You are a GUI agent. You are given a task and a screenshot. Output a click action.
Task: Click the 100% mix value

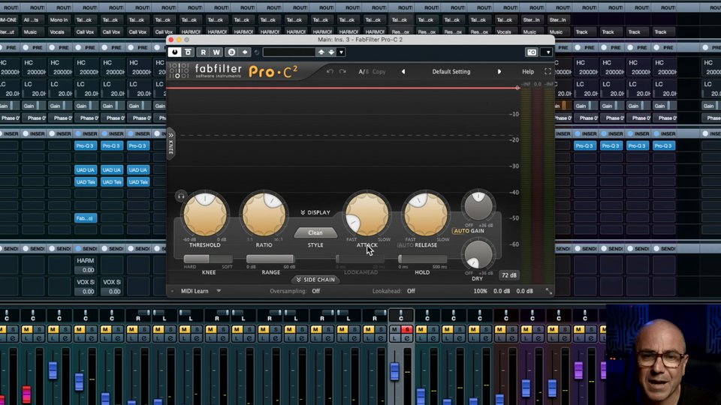click(x=481, y=291)
